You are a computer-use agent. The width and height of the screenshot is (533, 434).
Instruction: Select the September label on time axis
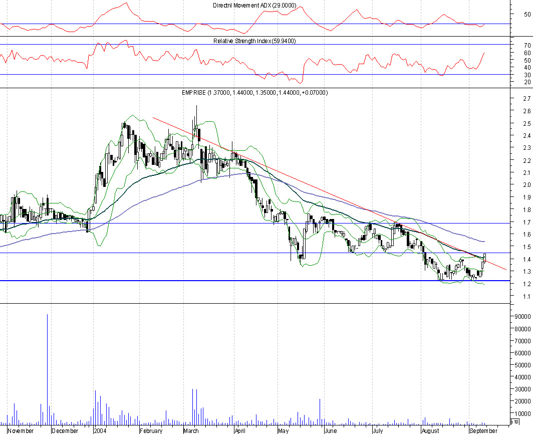(x=483, y=430)
